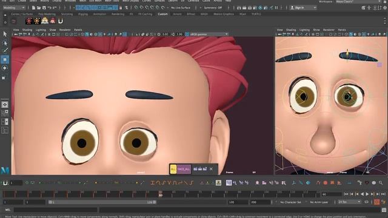Open the No Anim Layer dropdown
The width and height of the screenshot is (388, 218).
(x=319, y=202)
